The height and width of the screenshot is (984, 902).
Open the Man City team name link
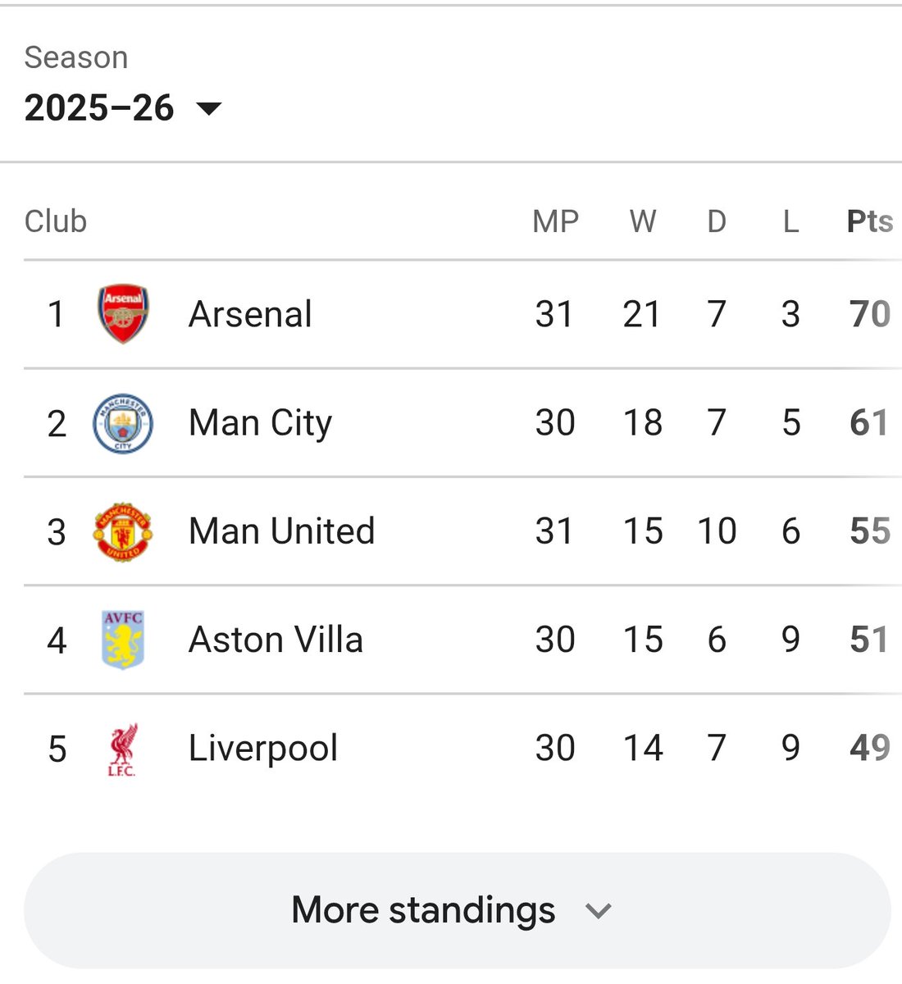(x=260, y=423)
